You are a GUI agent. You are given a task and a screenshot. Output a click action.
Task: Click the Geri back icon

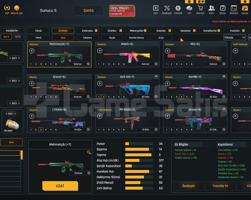156,8
